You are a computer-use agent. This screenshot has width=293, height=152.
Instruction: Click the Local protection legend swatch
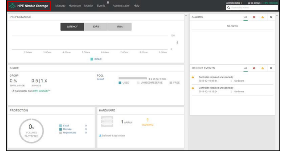[x=61, y=126]
